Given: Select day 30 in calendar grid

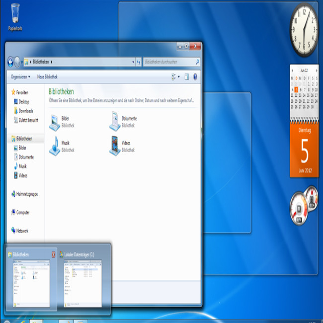Looking at the screenshot, I should 312,106.
